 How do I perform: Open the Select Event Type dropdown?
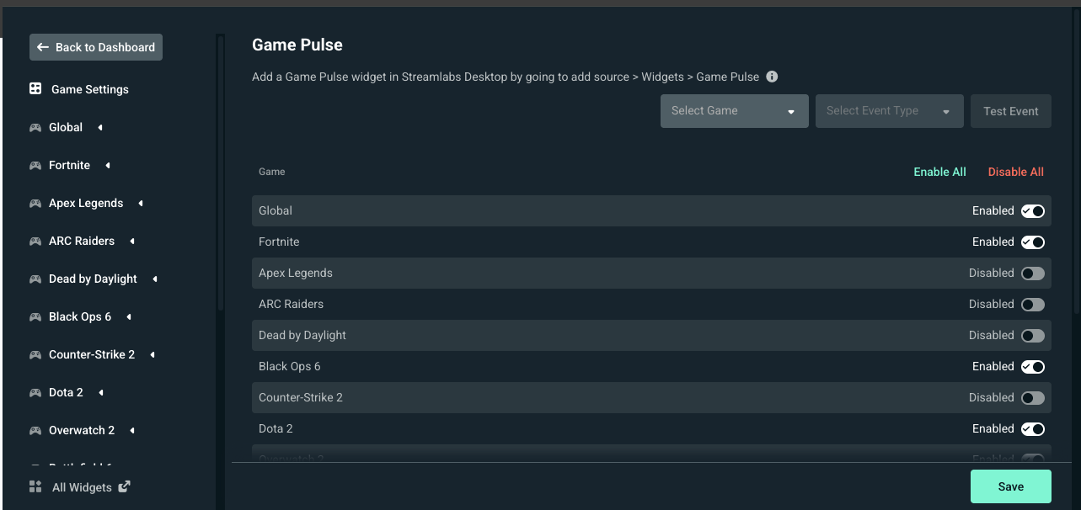889,110
